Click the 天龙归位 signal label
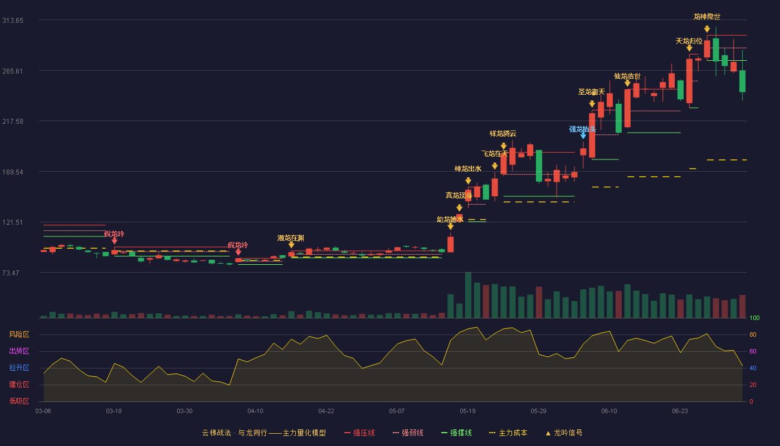The image size is (780, 446). (689, 41)
